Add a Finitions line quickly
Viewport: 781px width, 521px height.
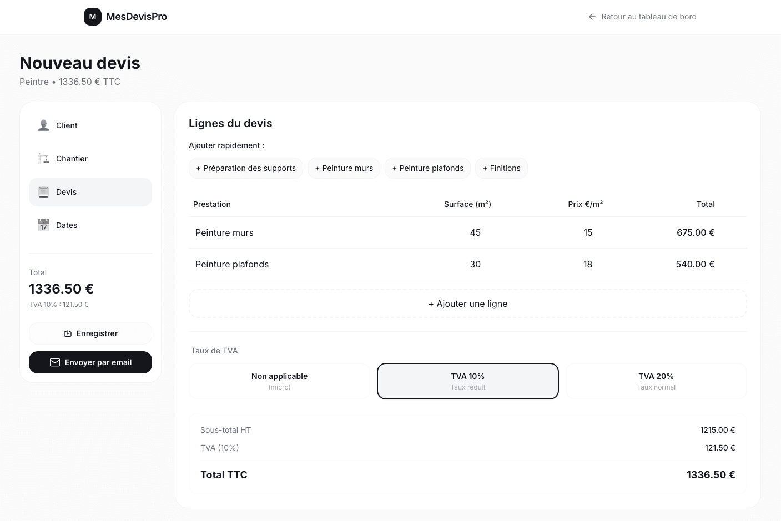coord(501,168)
